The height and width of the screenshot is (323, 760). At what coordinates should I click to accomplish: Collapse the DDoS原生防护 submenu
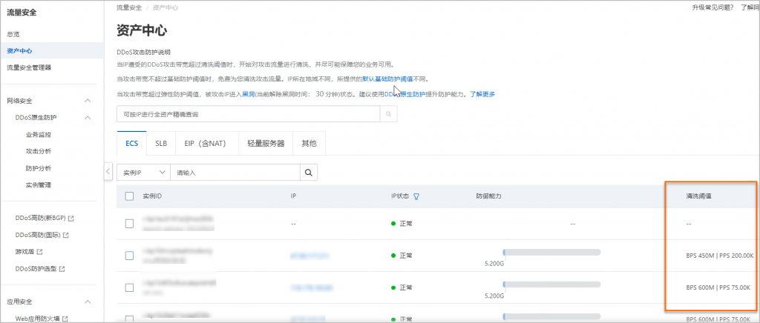coord(88,118)
